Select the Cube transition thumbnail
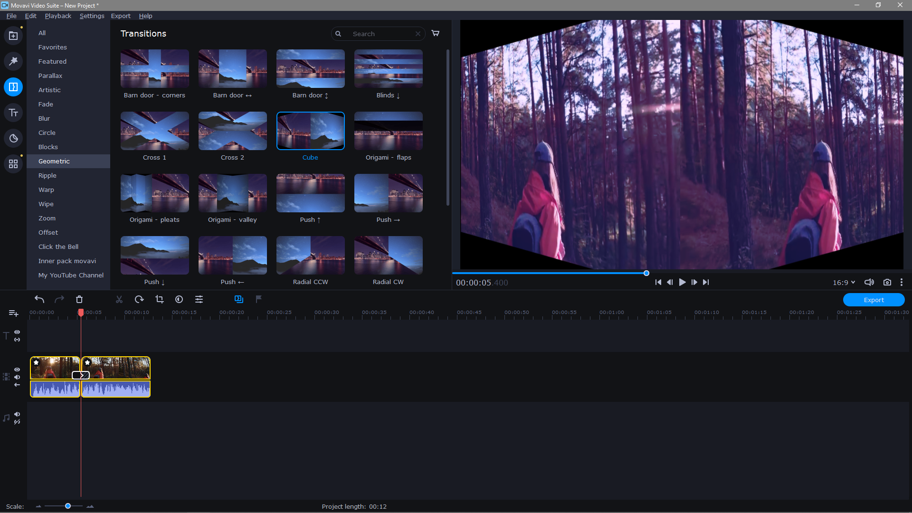 coord(310,131)
